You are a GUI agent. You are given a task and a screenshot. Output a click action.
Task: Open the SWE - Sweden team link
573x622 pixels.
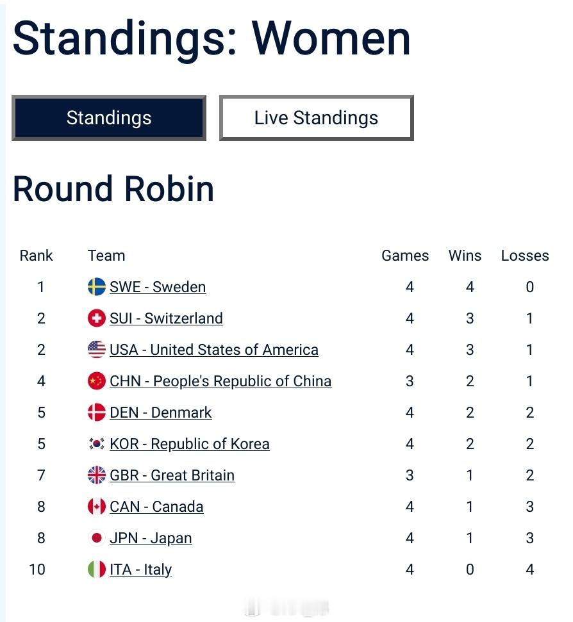158,287
